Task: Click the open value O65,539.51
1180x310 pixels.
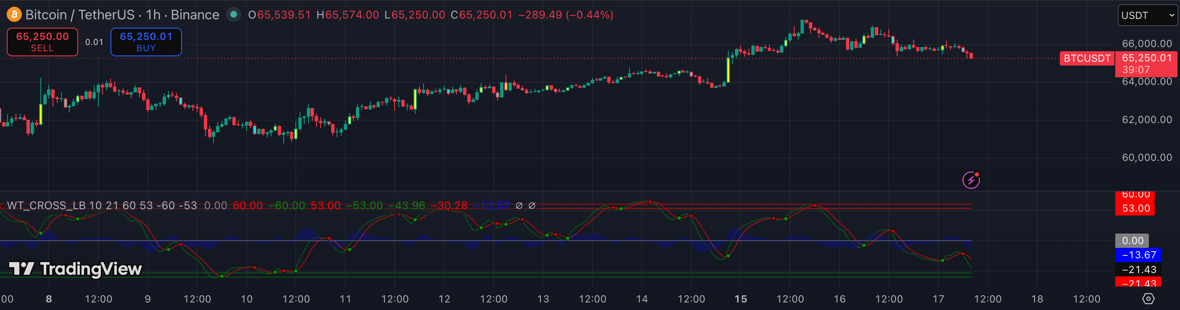Action: [x=279, y=15]
